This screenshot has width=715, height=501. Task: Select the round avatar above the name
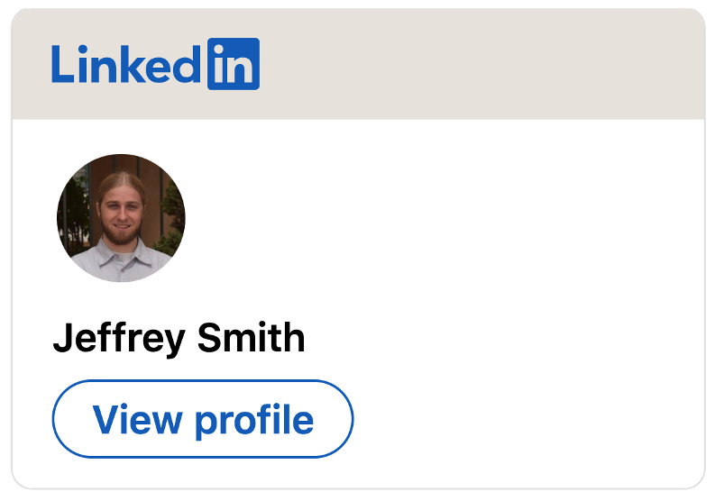pyautogui.click(x=121, y=218)
